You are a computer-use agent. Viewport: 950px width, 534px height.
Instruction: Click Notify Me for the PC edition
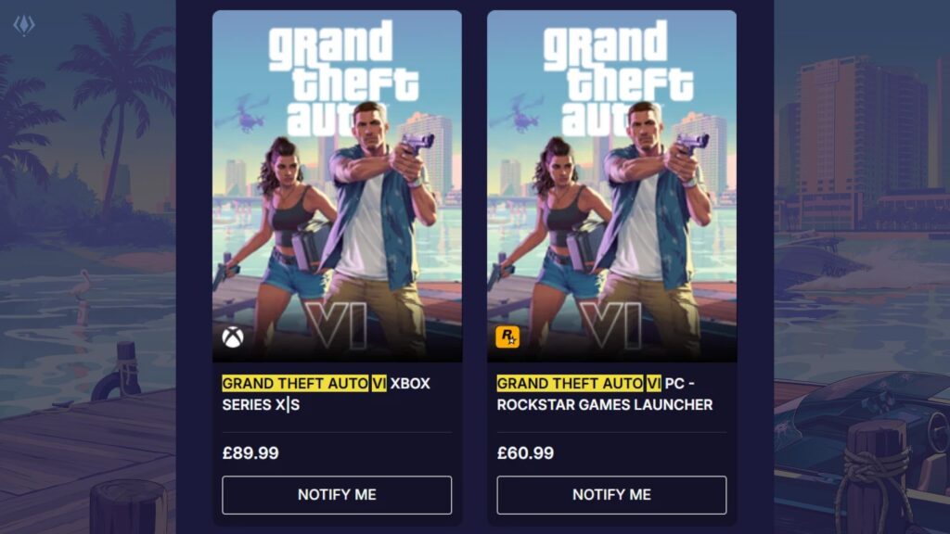click(612, 495)
